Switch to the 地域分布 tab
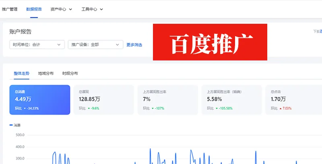 (x=46, y=73)
